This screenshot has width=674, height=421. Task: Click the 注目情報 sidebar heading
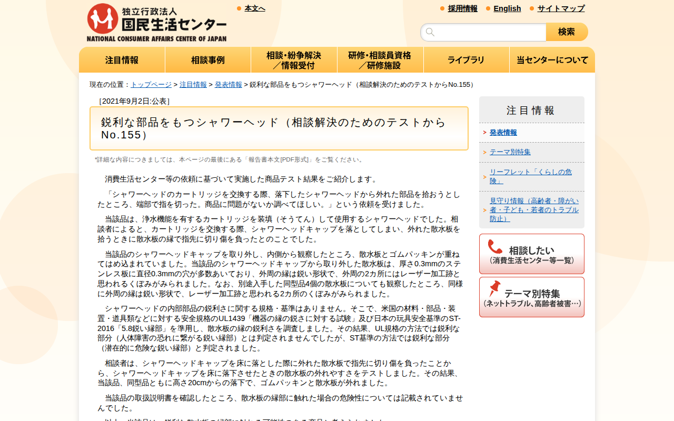point(531,111)
